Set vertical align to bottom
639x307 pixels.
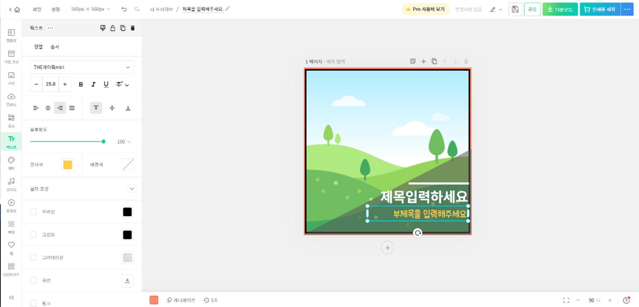point(128,108)
